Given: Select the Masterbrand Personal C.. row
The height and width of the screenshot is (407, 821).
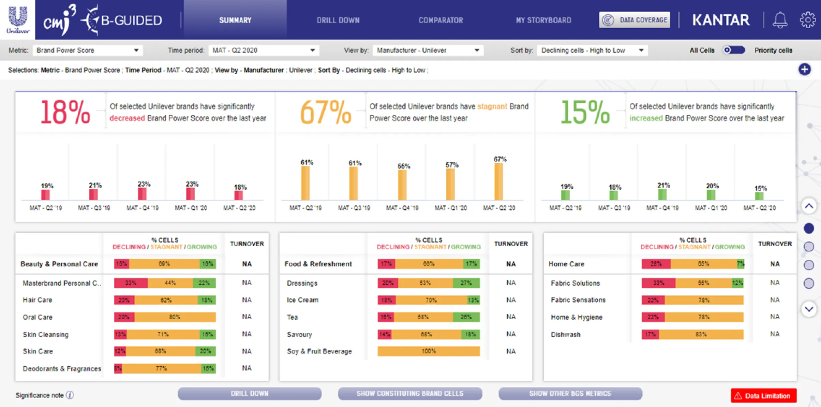Looking at the screenshot, I should coord(142,283).
